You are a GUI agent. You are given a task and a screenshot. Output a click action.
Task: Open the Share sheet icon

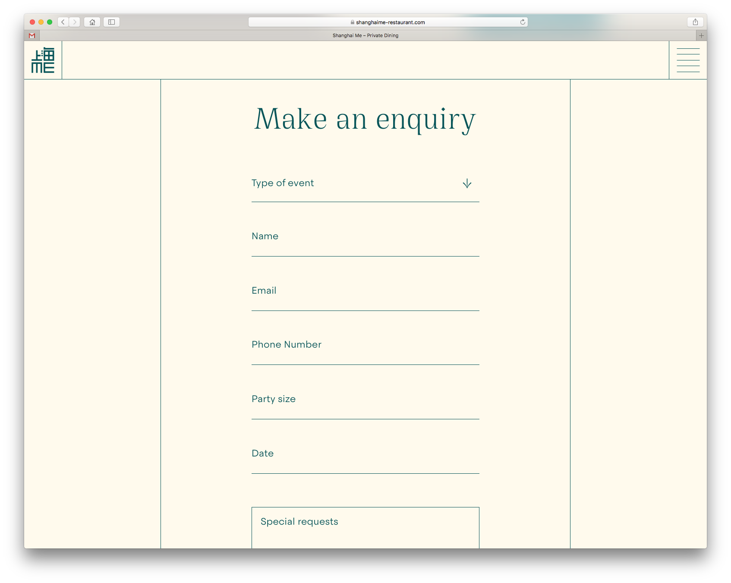(x=695, y=22)
